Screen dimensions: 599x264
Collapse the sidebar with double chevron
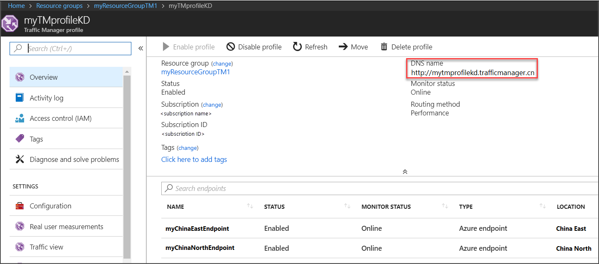point(141,49)
